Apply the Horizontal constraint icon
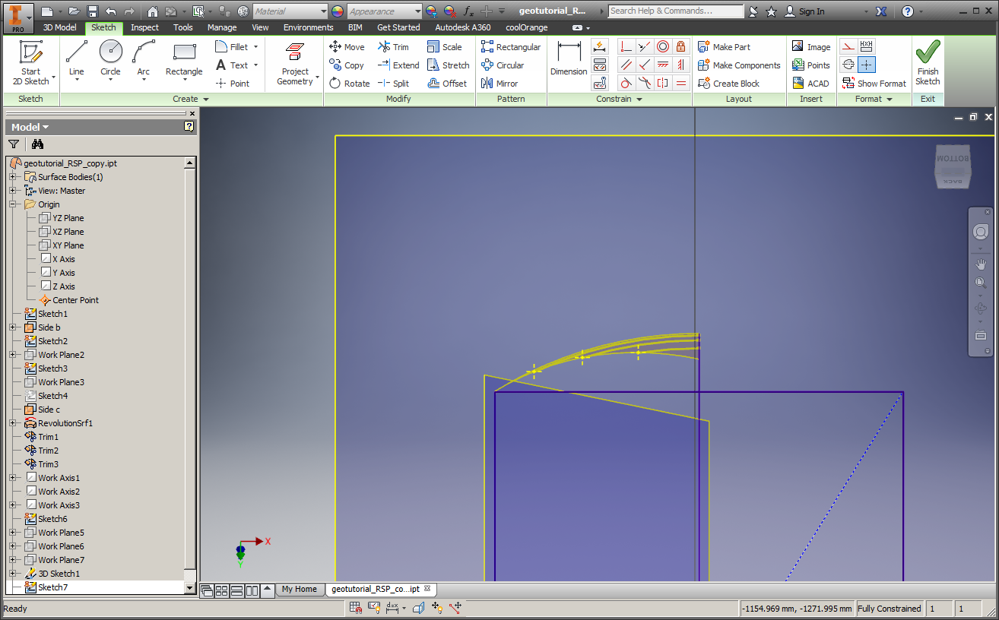The height and width of the screenshot is (620, 999). 662,65
